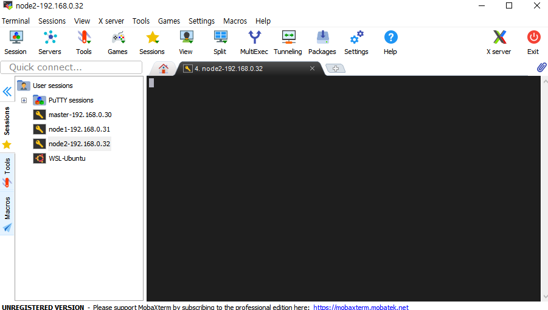Image resolution: width=548 pixels, height=310 pixels.
Task: Click the Ubuntu icon beside WSL-Ubuntu
Action: [40, 158]
